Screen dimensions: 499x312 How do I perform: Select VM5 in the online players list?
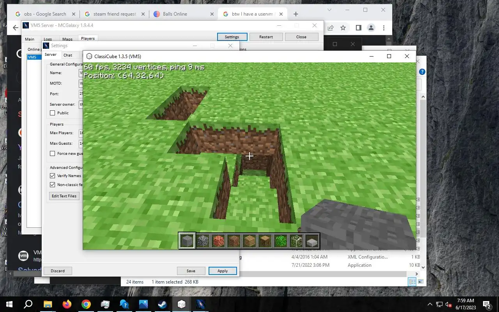(34, 57)
